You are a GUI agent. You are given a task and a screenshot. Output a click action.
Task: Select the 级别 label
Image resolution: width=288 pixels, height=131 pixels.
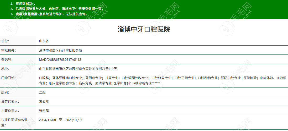5,92
